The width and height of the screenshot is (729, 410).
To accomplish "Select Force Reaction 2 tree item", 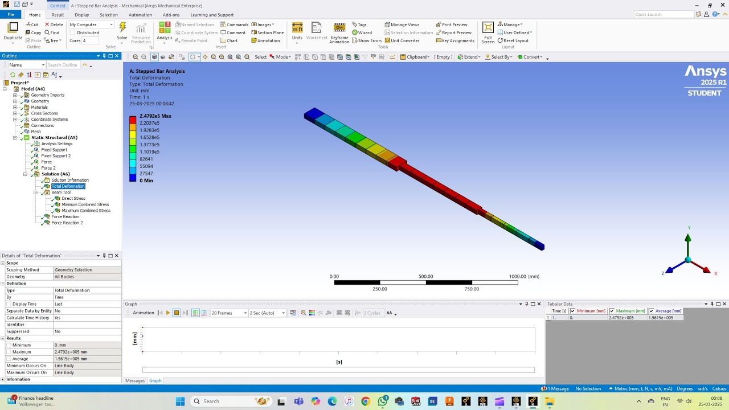I will coord(67,223).
